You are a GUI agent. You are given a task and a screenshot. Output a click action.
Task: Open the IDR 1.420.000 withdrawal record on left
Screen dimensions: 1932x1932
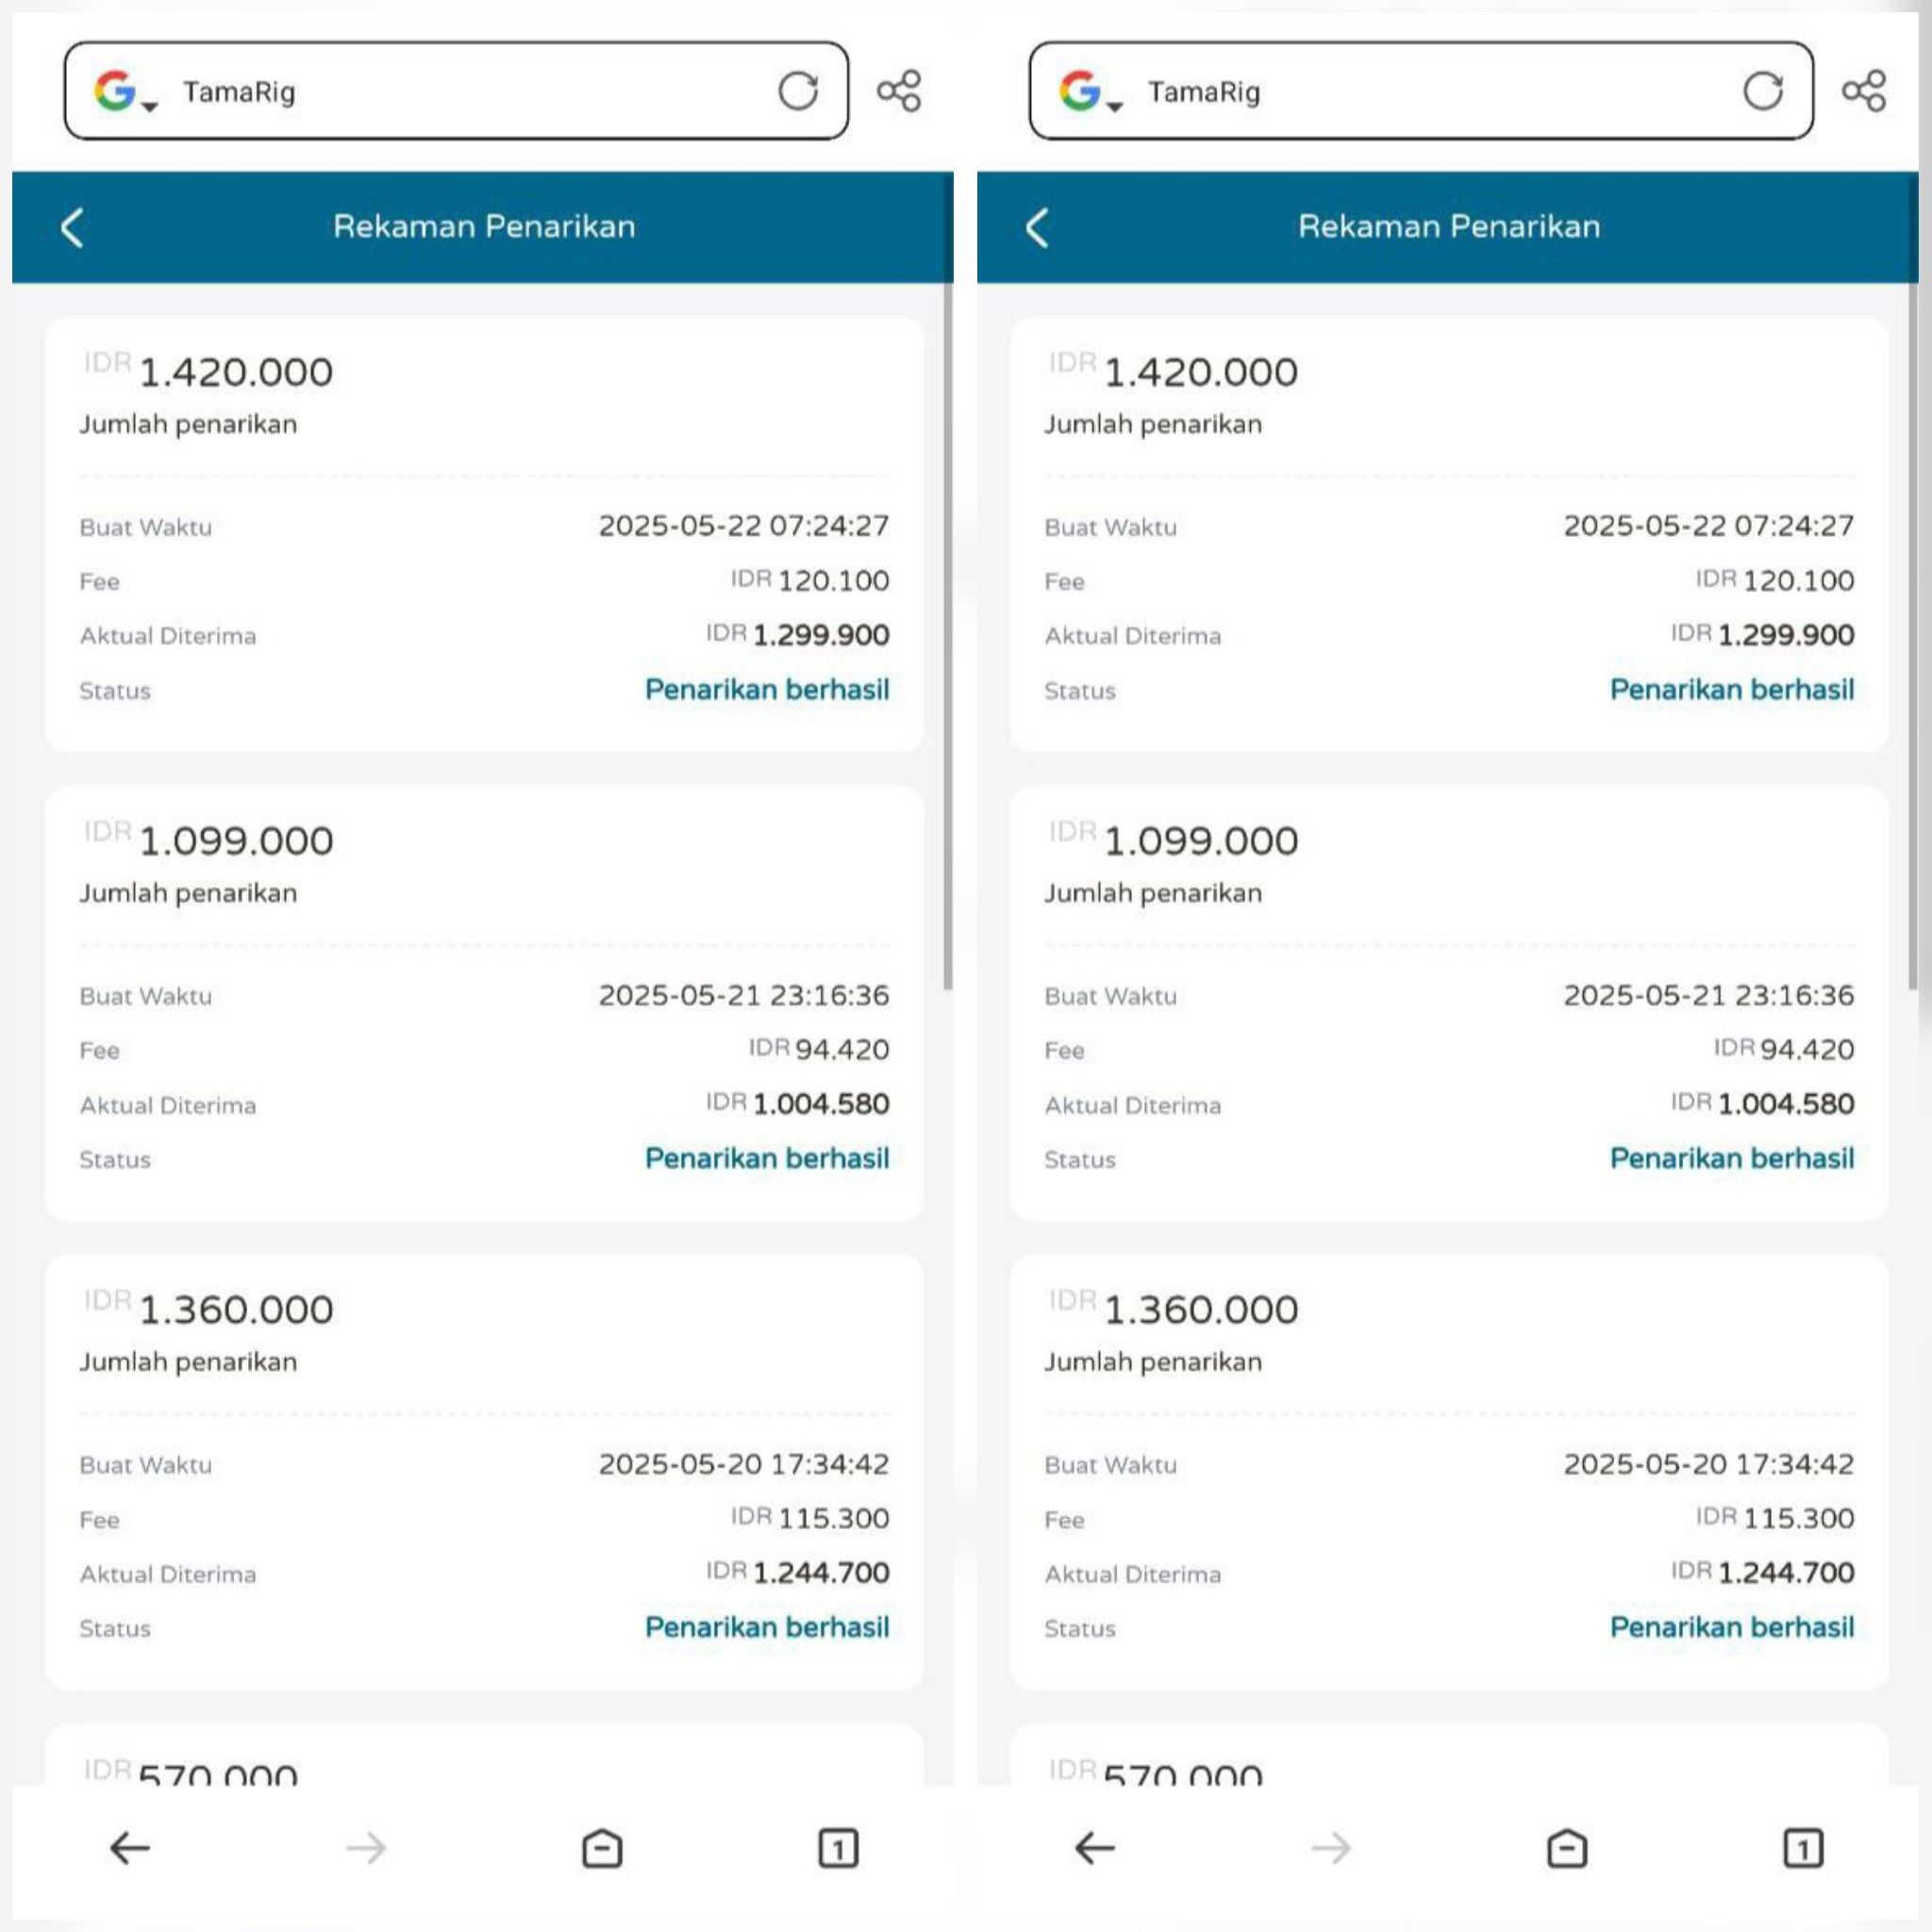coord(484,535)
